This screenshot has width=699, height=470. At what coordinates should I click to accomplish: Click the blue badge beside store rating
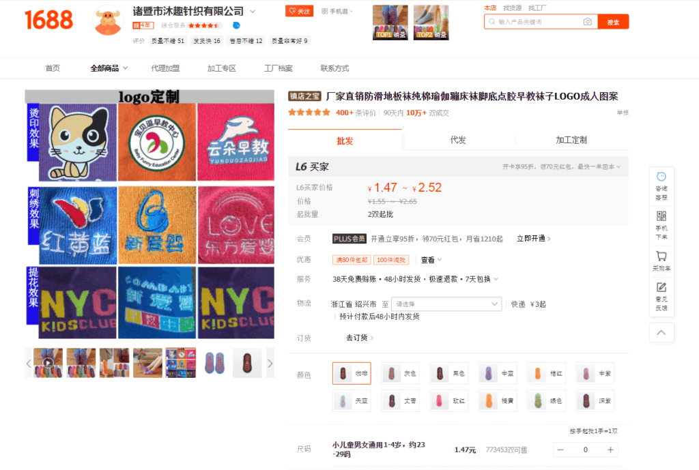[x=236, y=25]
